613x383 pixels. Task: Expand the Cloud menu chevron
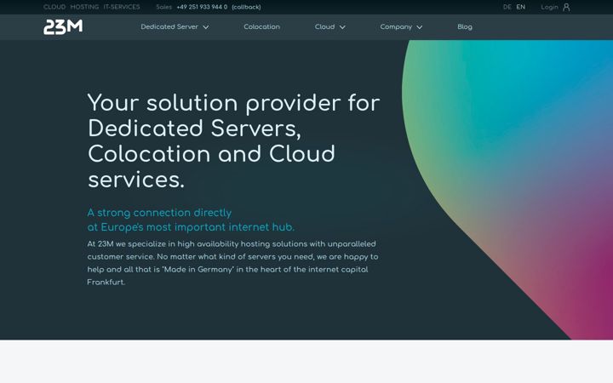342,27
